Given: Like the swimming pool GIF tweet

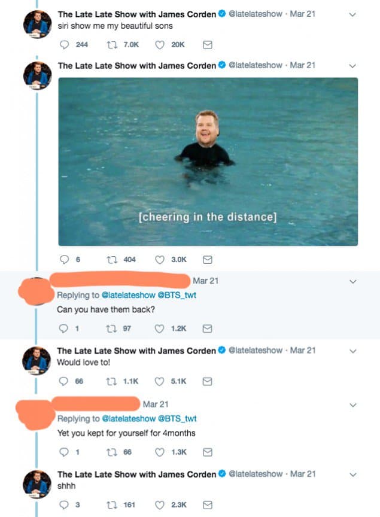Looking at the screenshot, I should click(x=160, y=260).
